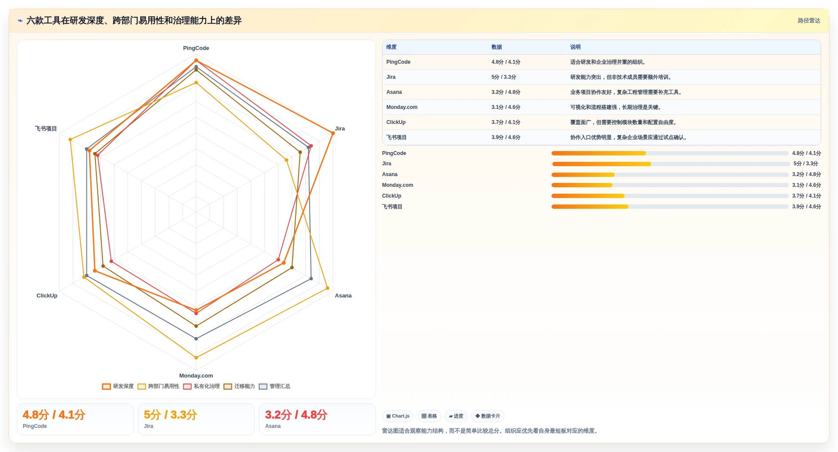Screen dimensions: 838x452
Task: Click description 适合研发和企业治理并重的组织。
Action: [x=609, y=62]
